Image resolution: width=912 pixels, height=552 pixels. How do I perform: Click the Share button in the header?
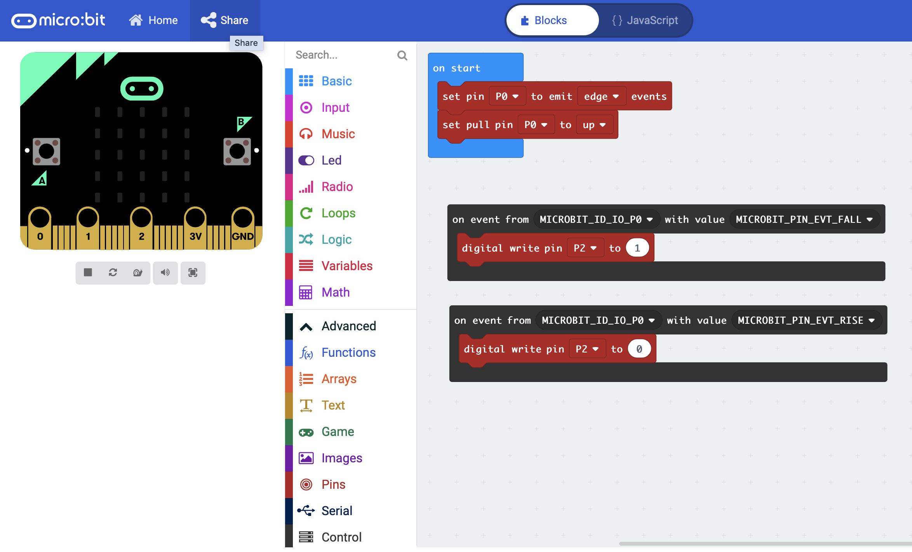[225, 20]
